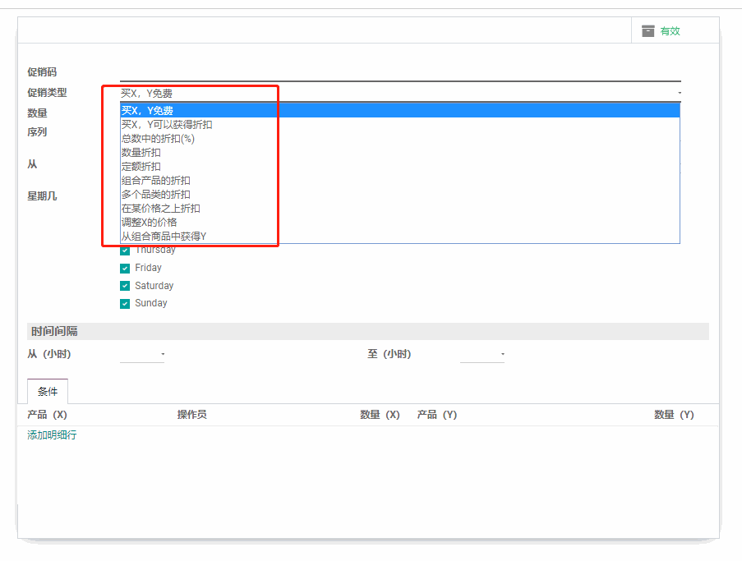Uncheck the Sunday checkbox
Screen dimensions: 742x561
click(125, 304)
